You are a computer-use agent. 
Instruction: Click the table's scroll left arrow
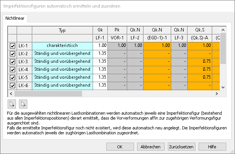13,94
